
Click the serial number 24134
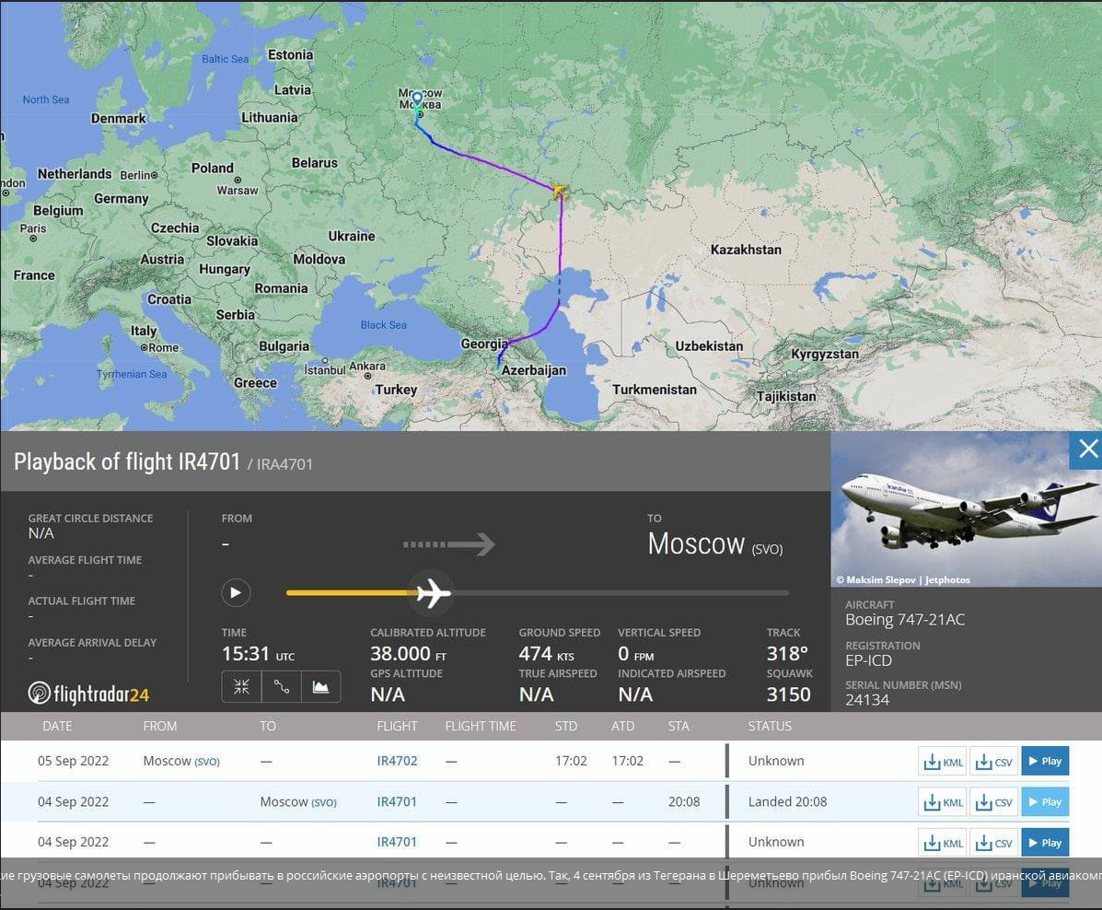[867, 700]
